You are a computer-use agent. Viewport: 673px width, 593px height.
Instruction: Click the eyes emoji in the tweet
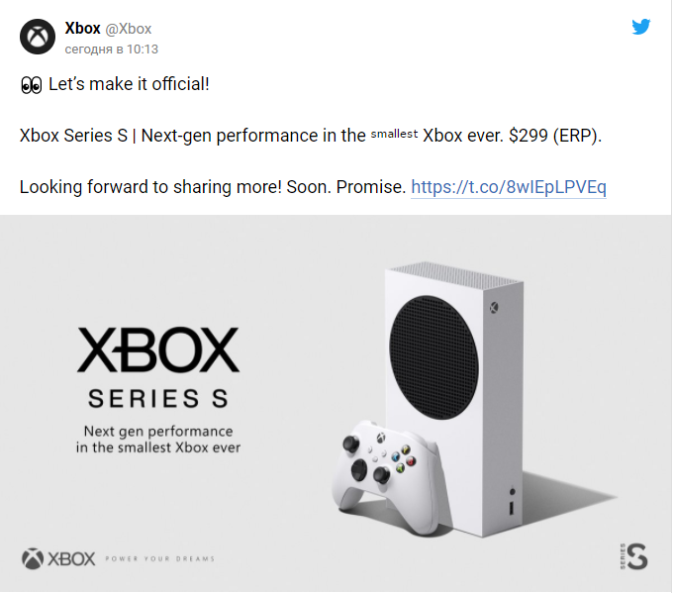point(32,85)
